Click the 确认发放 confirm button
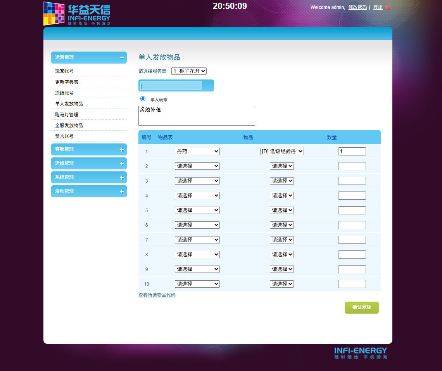The image size is (442, 371). pos(362,307)
